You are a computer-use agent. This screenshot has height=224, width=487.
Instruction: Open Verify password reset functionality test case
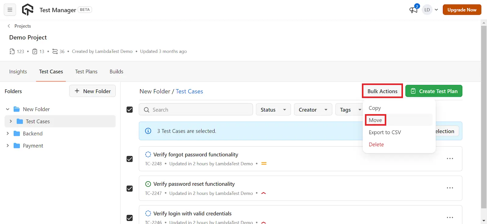pos(194,184)
